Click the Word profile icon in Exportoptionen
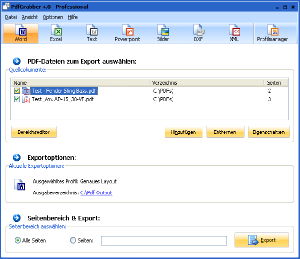This screenshot has height=259, width=300. point(19,185)
